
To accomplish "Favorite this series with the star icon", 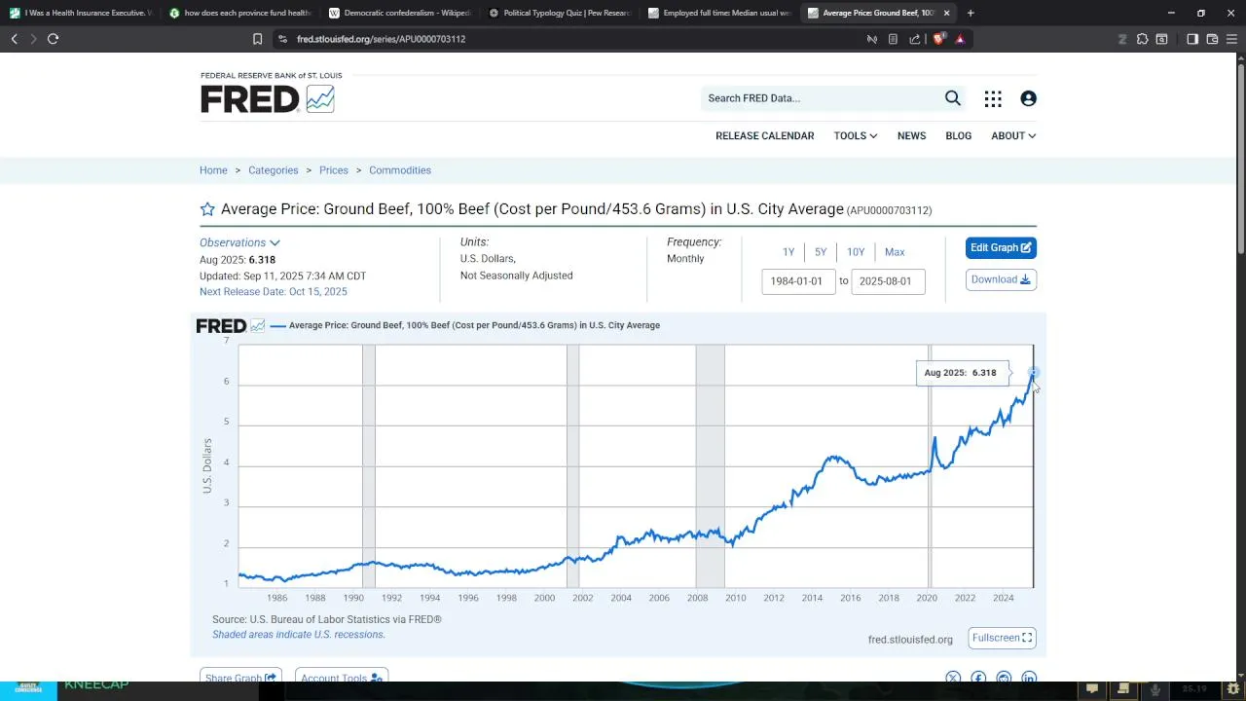I will click(207, 209).
